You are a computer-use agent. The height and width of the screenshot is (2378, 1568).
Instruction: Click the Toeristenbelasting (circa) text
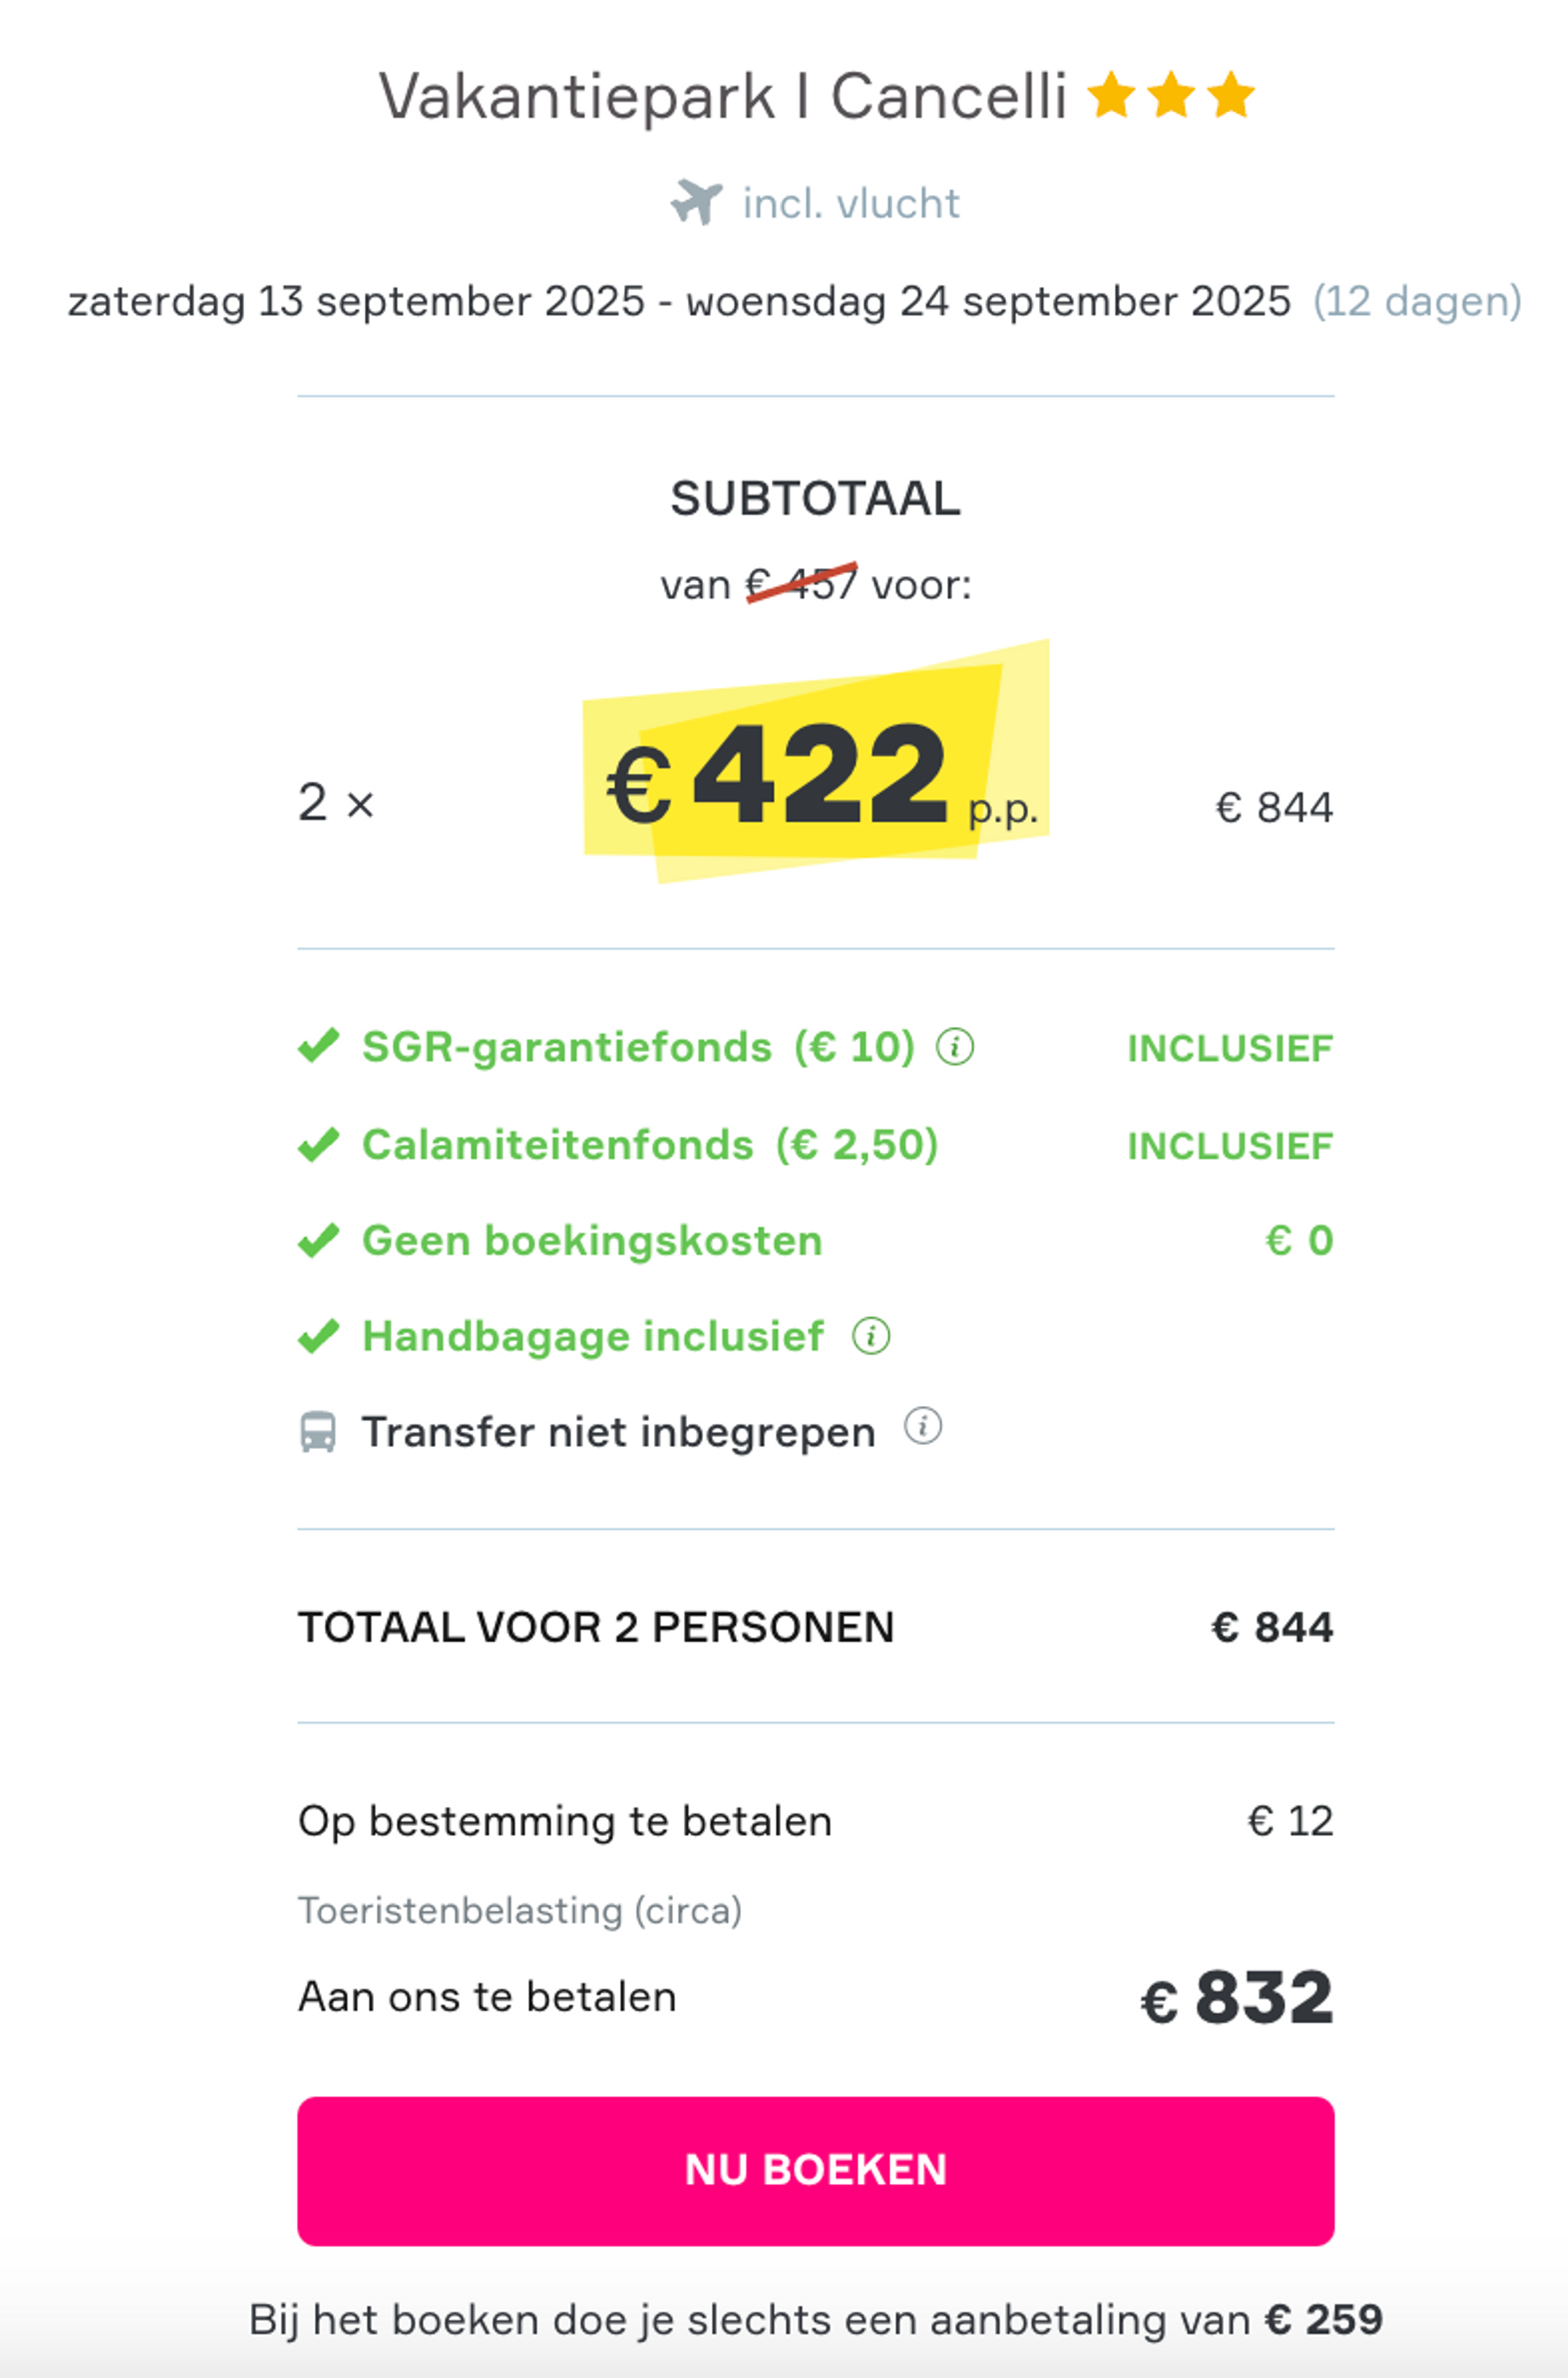(x=519, y=1908)
